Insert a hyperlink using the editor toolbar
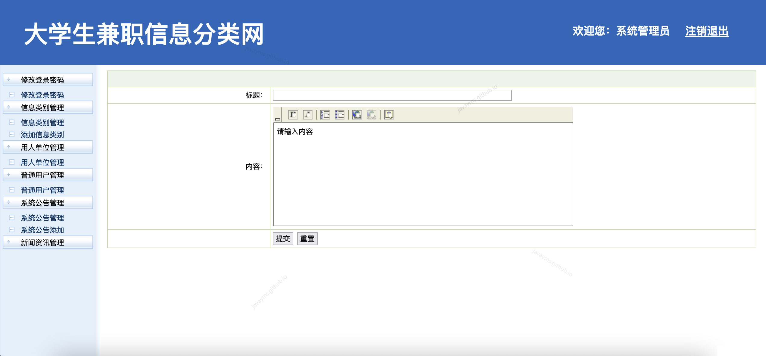Screen dimensions: 766x356 pos(357,114)
